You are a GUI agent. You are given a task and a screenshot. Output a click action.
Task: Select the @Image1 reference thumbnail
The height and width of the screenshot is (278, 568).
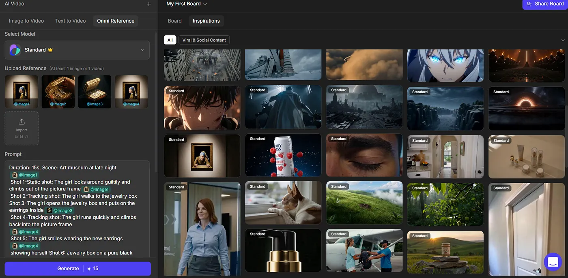(x=22, y=92)
